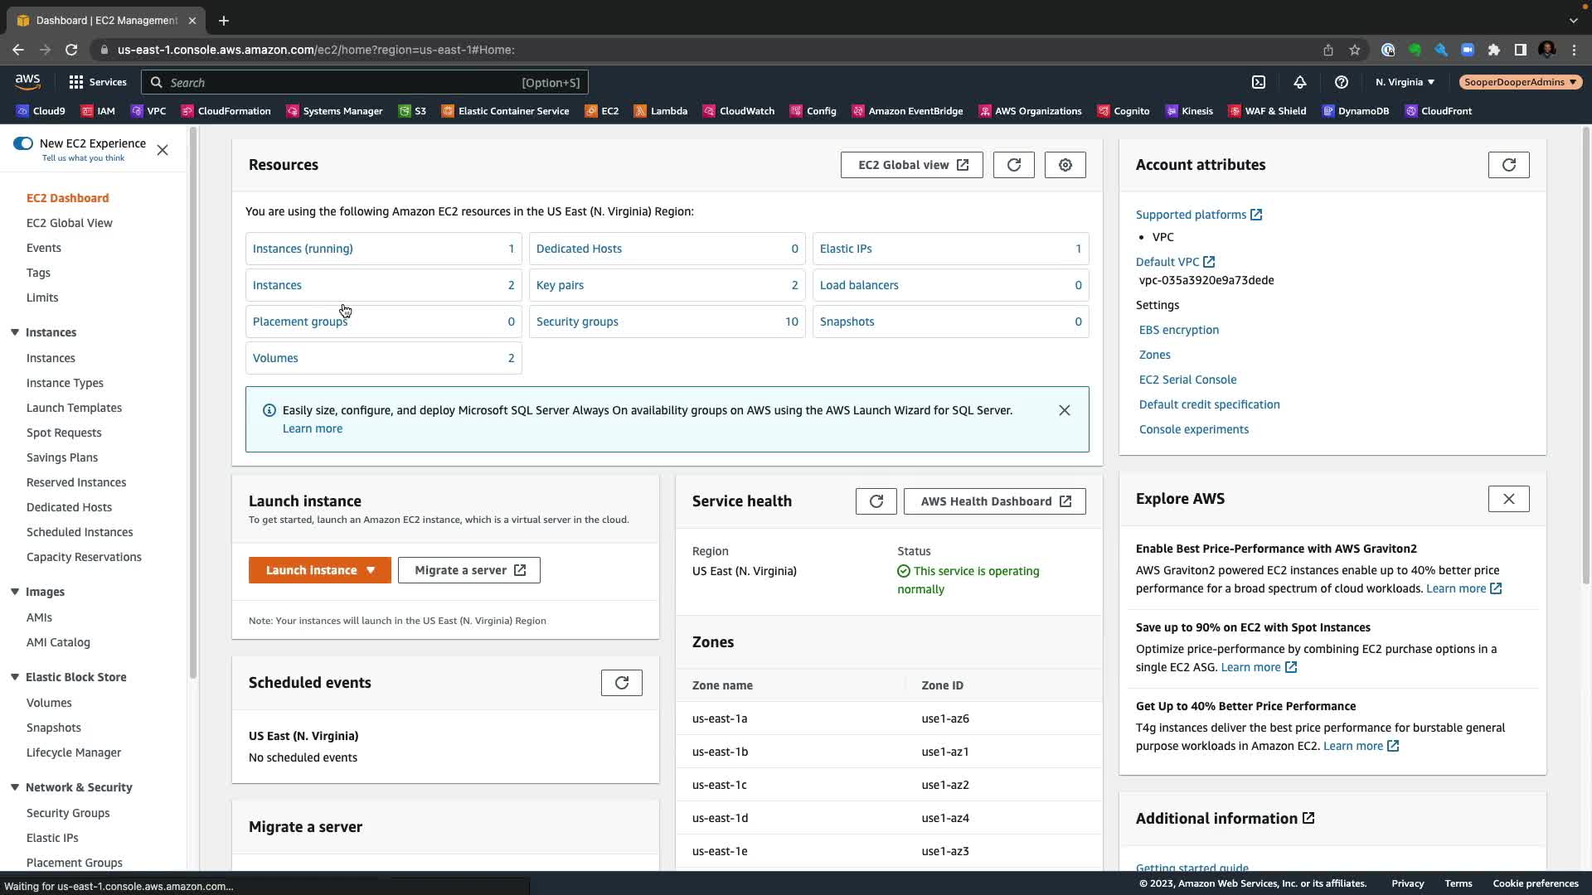Toggle the New EC2 Experience switch
The height and width of the screenshot is (895, 1592).
[23, 143]
